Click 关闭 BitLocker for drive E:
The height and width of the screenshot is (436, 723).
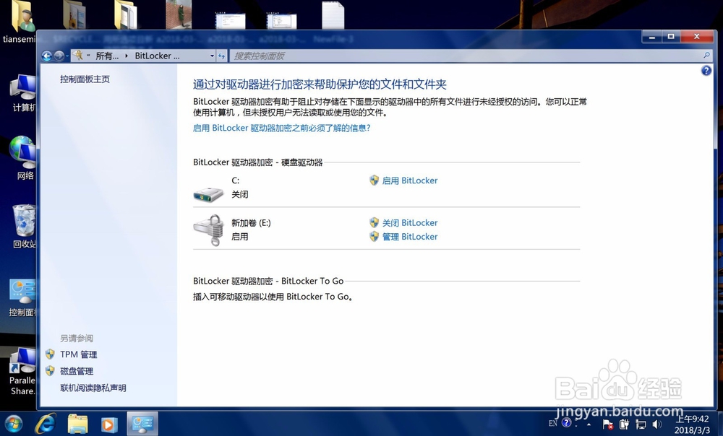(x=409, y=223)
